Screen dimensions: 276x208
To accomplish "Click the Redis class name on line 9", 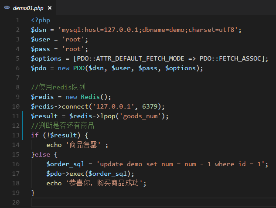I will tap(90, 97).
